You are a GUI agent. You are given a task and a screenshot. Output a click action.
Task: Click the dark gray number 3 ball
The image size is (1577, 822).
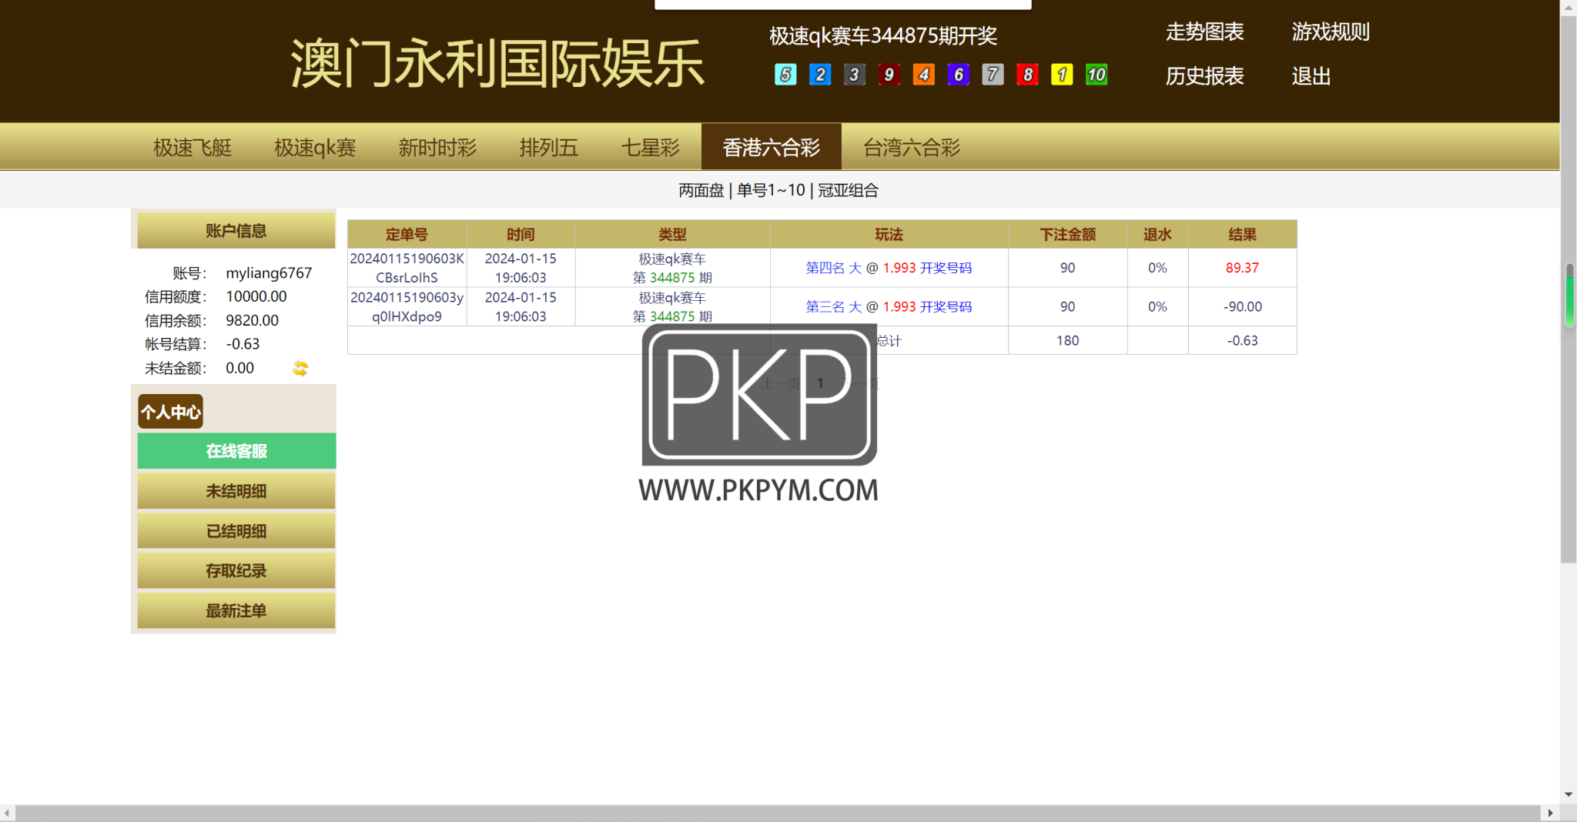click(x=855, y=75)
